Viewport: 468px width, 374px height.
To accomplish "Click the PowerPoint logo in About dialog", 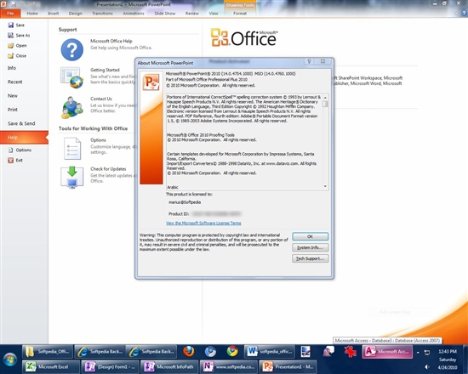I will pyautogui.click(x=151, y=82).
